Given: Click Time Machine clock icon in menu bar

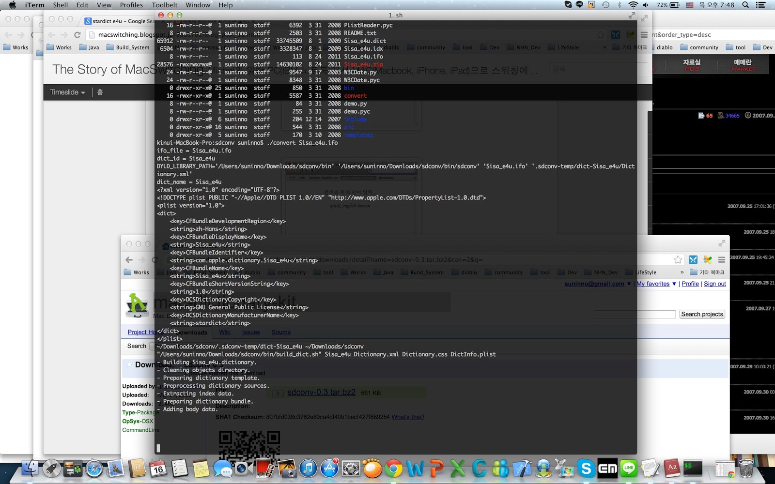Looking at the screenshot, I should 605,5.
